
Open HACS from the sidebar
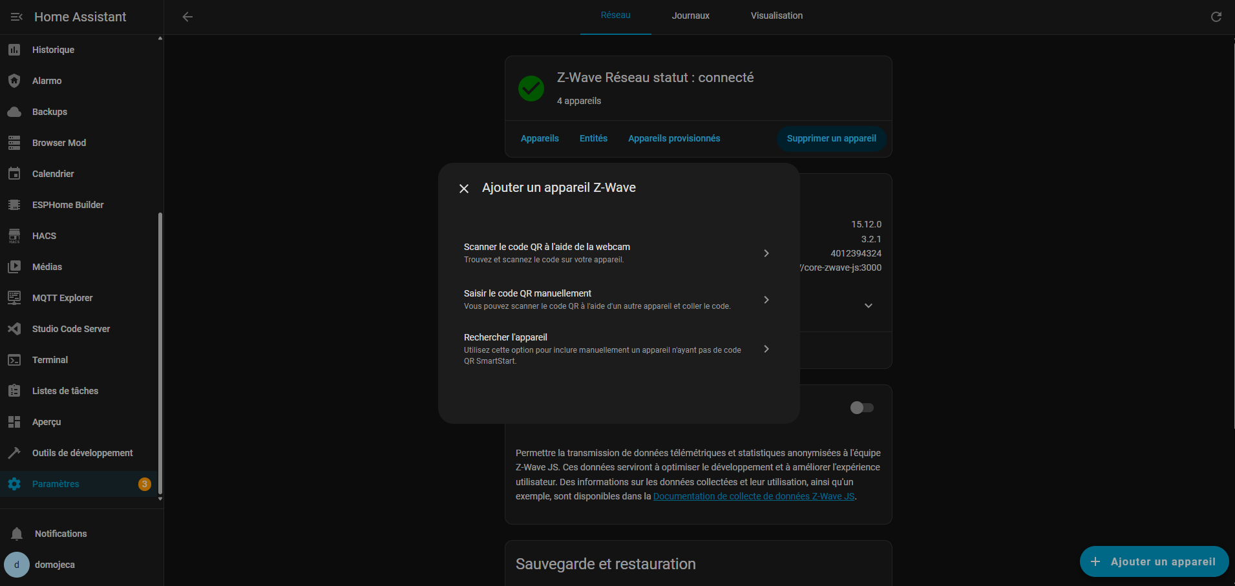(x=44, y=236)
